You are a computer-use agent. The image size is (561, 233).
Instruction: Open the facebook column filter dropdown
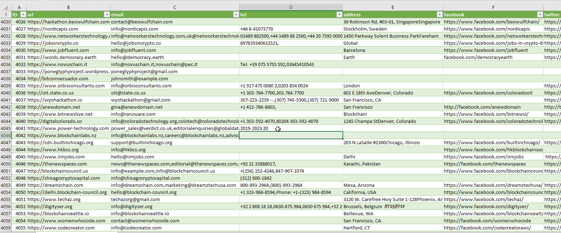540,15
